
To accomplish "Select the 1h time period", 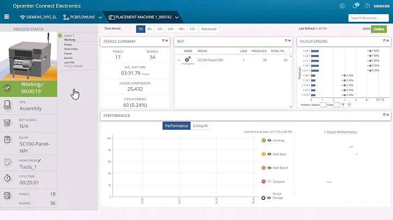I will [141, 29].
